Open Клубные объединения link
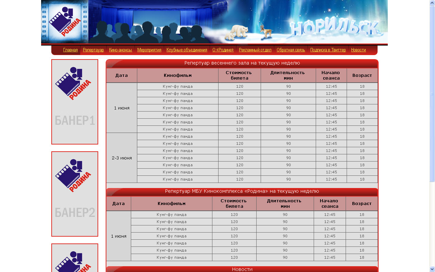This screenshot has height=272, width=435. click(x=187, y=50)
